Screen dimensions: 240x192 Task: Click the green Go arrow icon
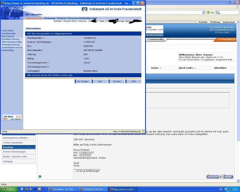point(208,12)
